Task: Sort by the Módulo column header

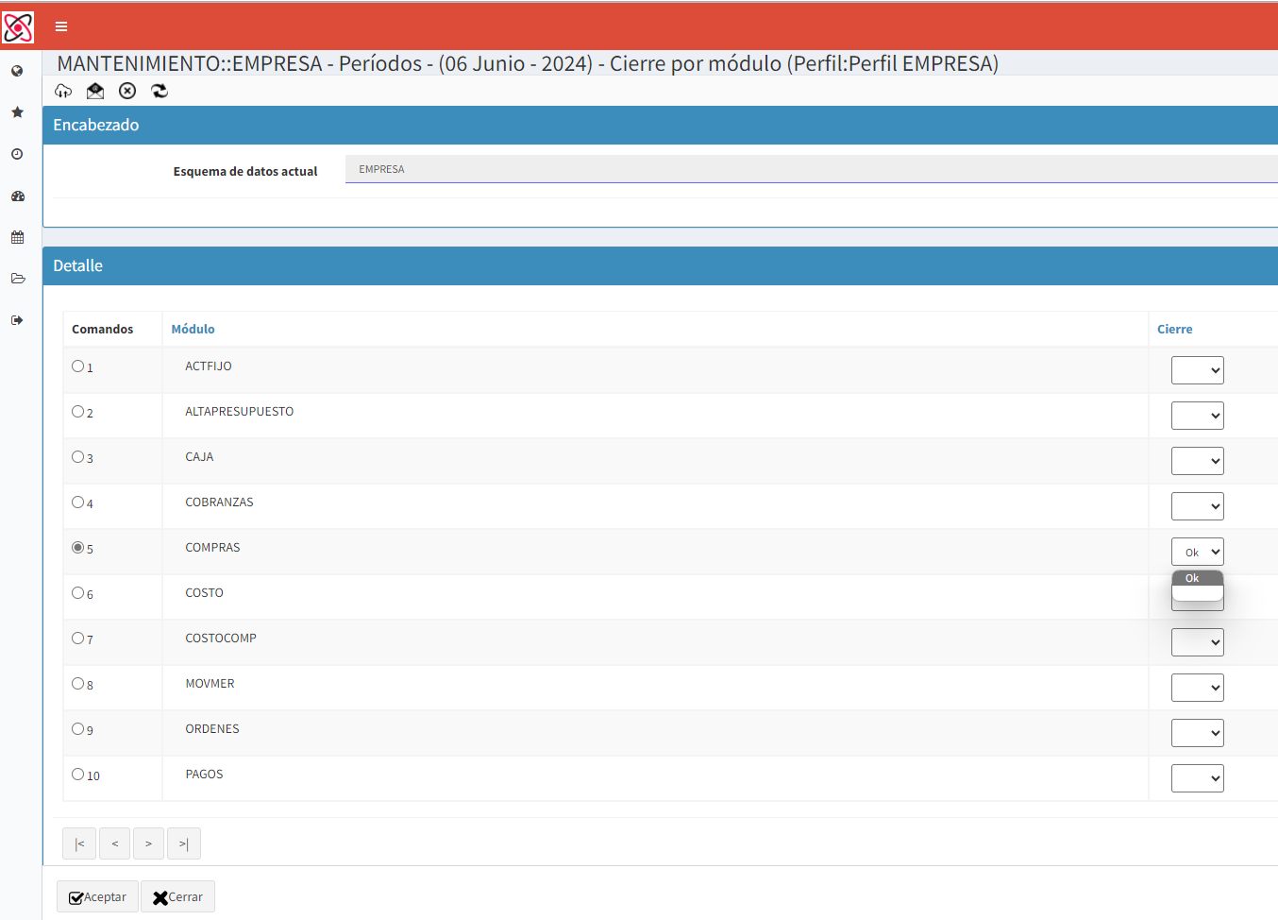Action: point(193,329)
